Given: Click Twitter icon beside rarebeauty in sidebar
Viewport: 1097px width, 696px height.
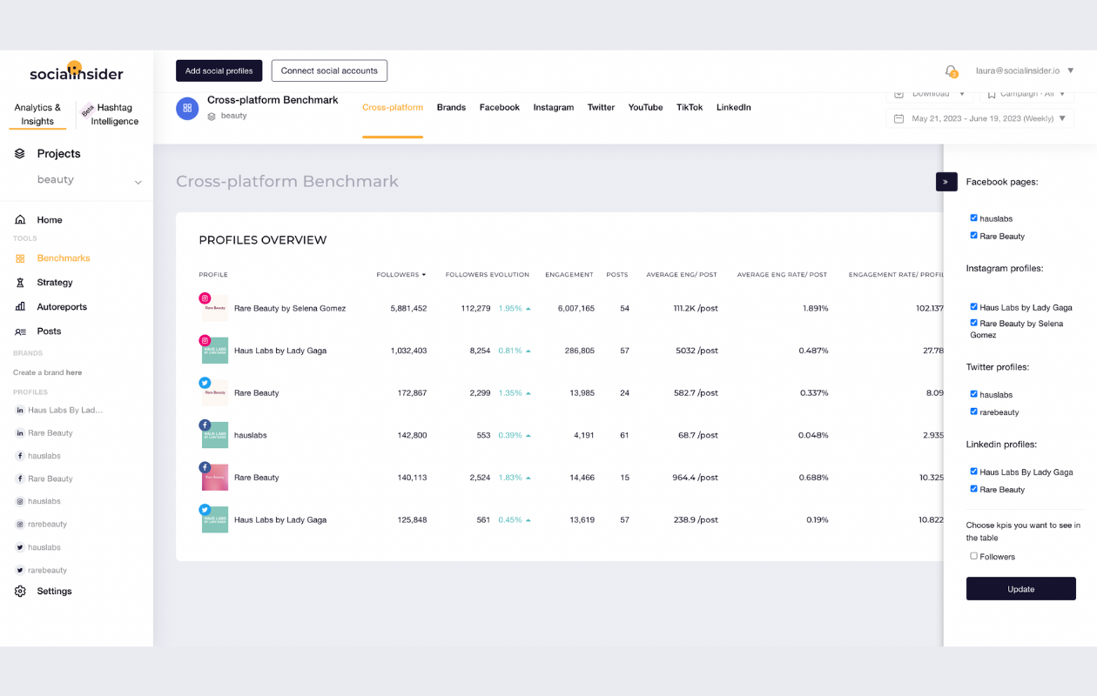Looking at the screenshot, I should click(20, 571).
